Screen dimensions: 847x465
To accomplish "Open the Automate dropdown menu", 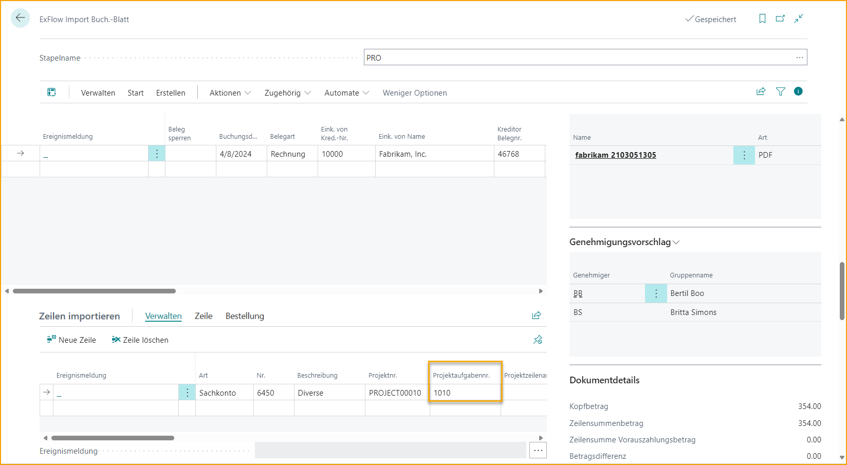I will click(x=347, y=93).
